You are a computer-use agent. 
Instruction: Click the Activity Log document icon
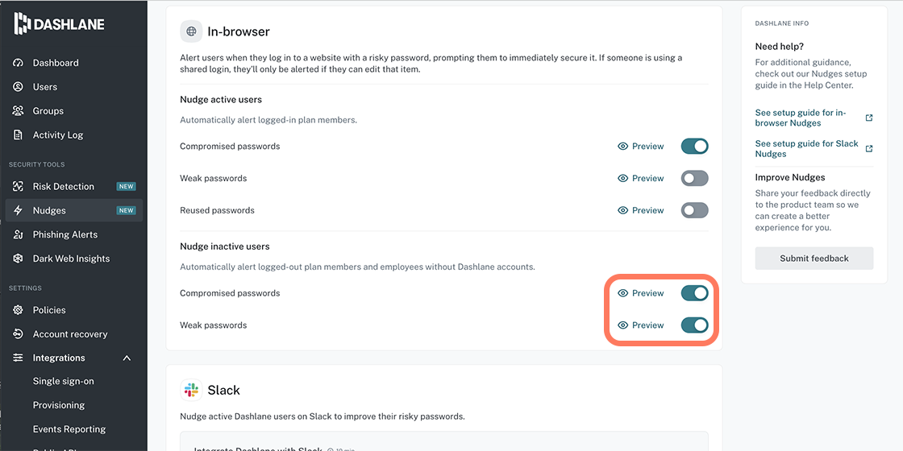tap(18, 135)
